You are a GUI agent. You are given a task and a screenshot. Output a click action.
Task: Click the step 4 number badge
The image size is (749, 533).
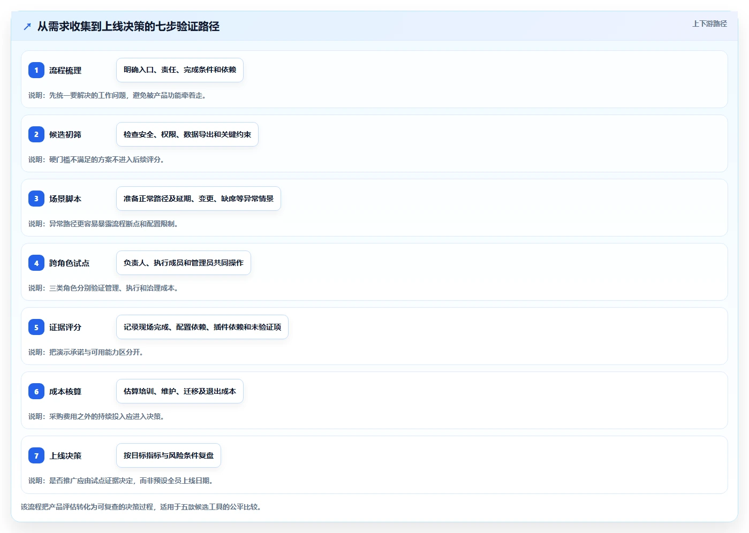(x=36, y=263)
